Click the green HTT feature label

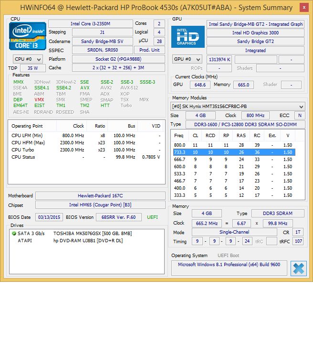tap(105, 106)
